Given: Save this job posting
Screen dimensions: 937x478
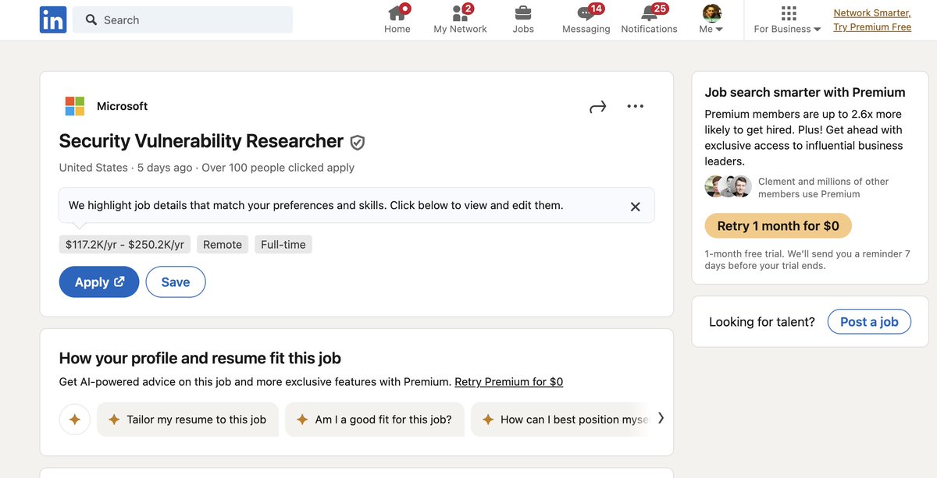Looking at the screenshot, I should tap(176, 282).
